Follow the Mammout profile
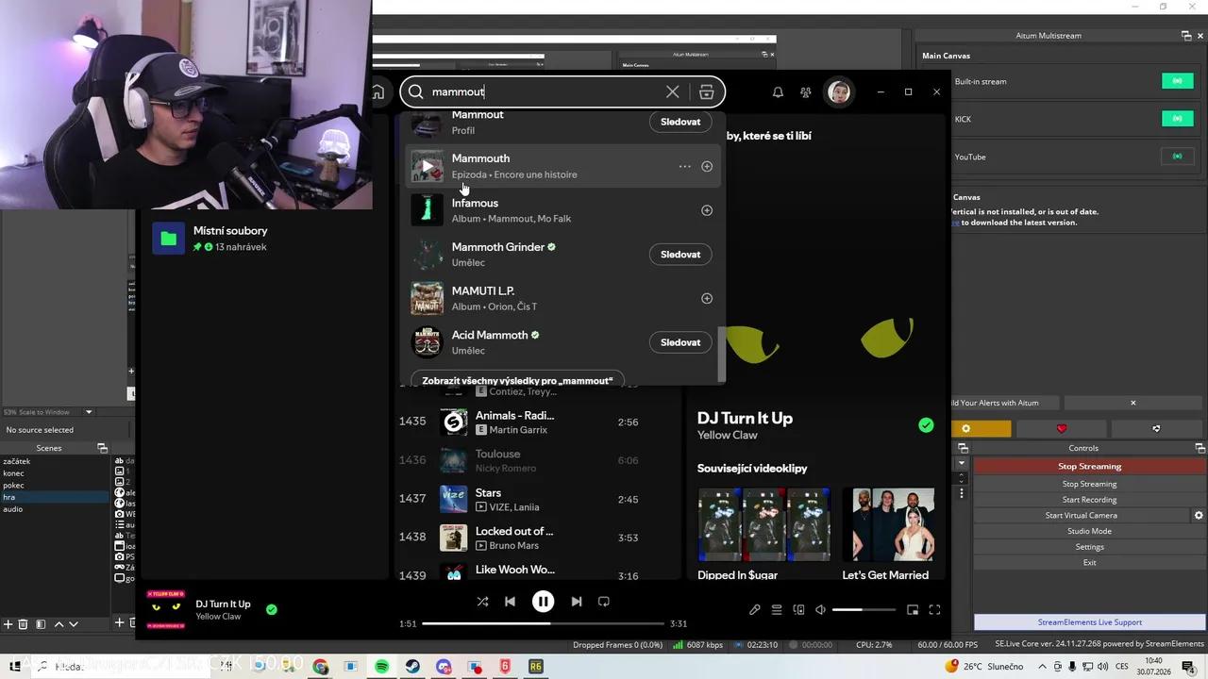Image resolution: width=1208 pixels, height=679 pixels. 680,122
